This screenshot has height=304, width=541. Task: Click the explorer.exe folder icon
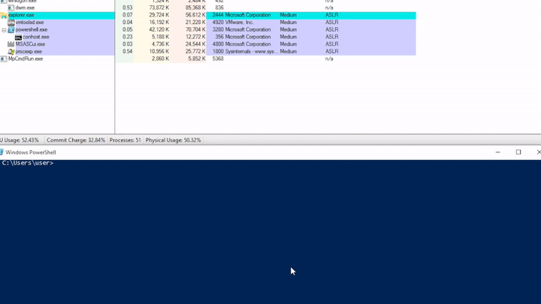[x=4, y=15]
